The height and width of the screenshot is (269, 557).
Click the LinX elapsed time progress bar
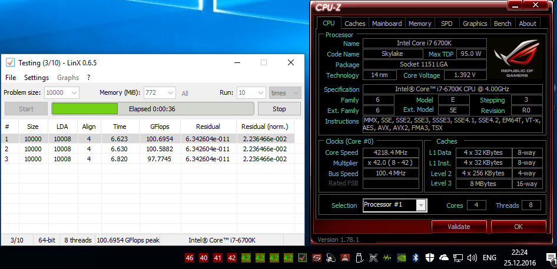click(x=152, y=109)
